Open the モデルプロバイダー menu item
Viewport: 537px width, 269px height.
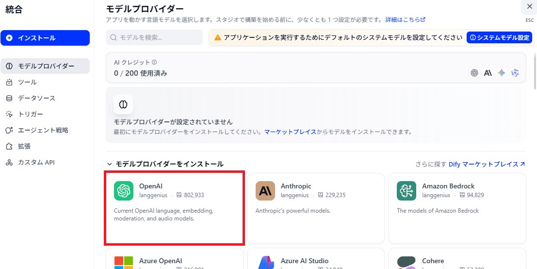[x=45, y=66]
